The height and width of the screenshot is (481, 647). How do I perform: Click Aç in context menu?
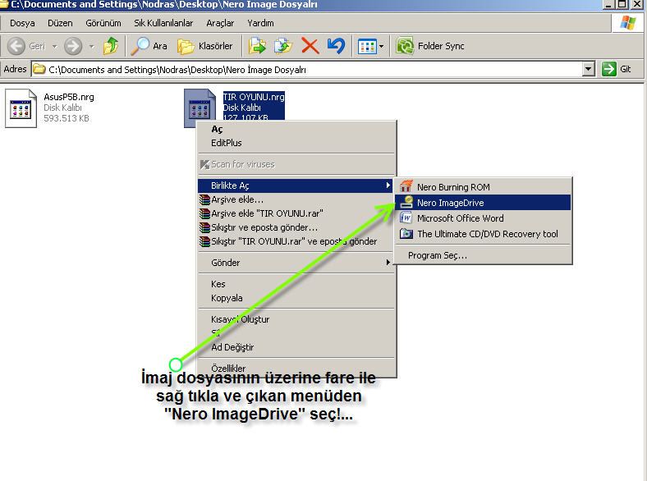coord(296,129)
